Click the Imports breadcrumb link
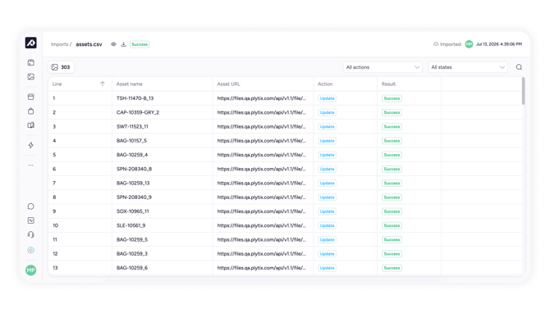This screenshot has height=313, width=550. 60,44
